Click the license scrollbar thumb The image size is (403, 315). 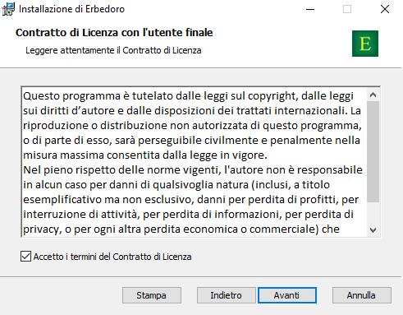[373, 151]
